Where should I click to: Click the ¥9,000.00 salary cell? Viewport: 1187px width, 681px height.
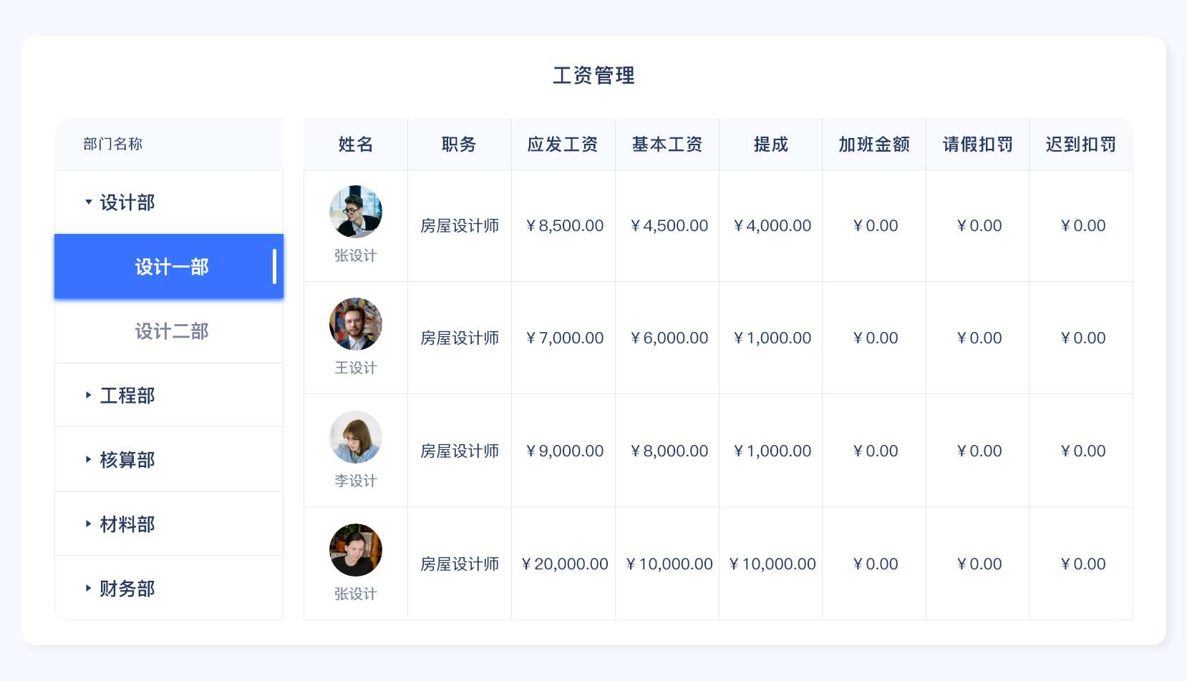[565, 451]
